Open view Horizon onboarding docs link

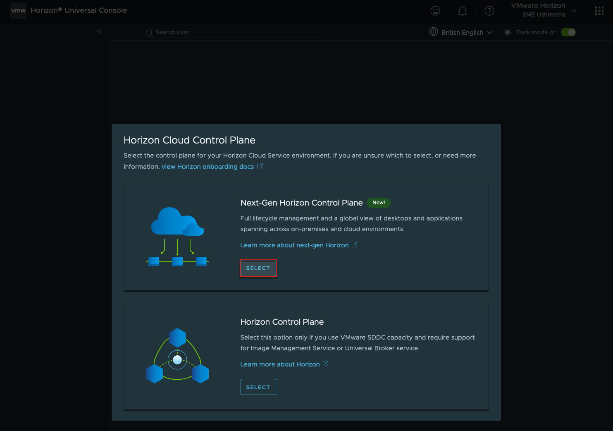208,166
